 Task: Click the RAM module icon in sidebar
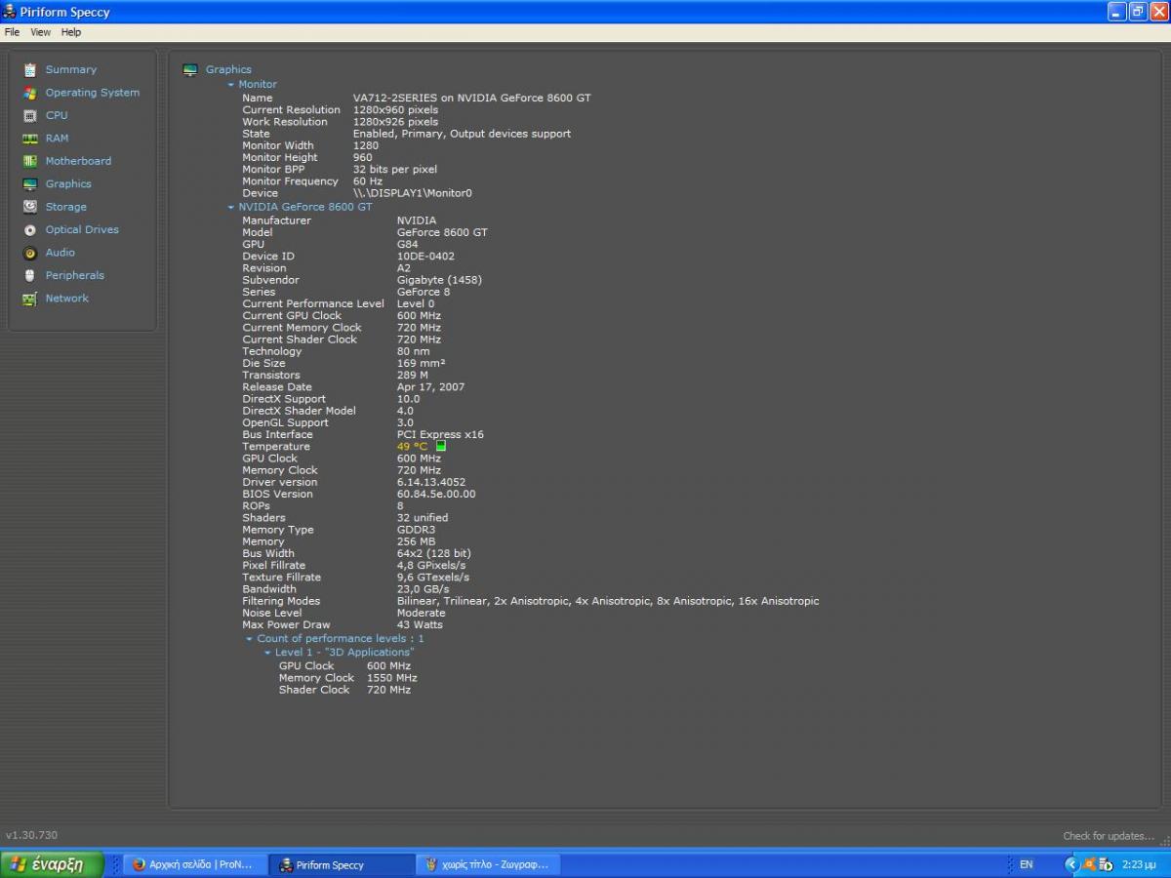tap(30, 139)
